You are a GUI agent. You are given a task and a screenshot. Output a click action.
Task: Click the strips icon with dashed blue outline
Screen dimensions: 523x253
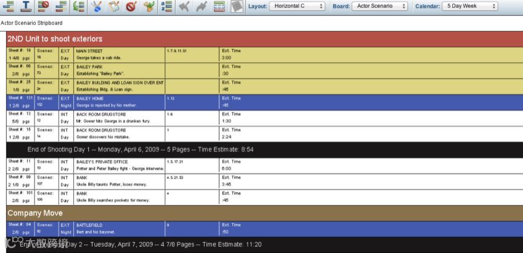click(x=219, y=6)
